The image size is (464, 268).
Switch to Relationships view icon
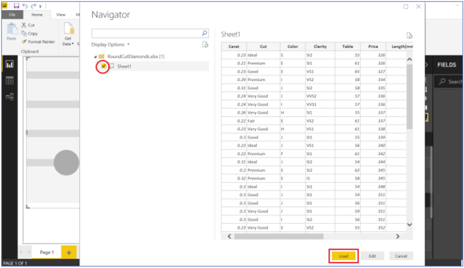click(x=9, y=97)
